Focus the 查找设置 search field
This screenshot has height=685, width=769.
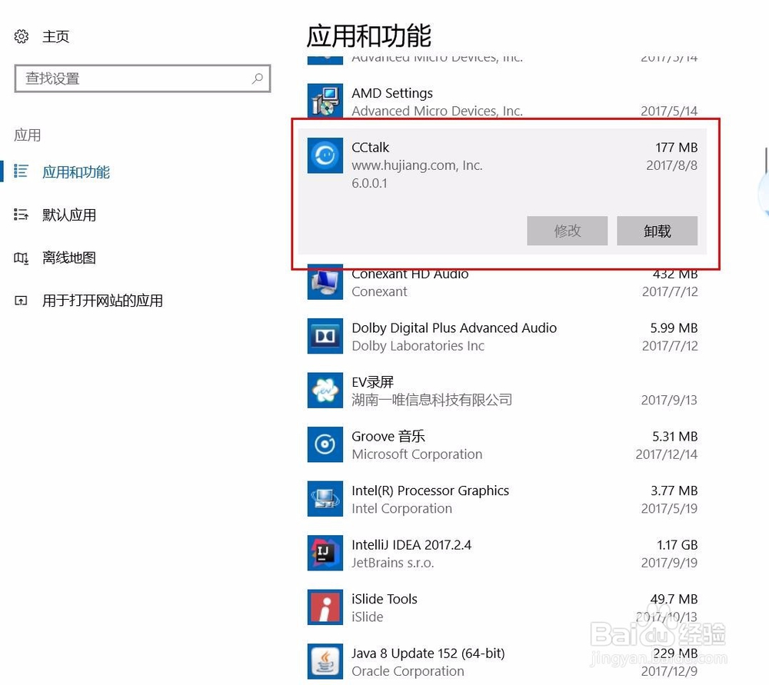142,78
